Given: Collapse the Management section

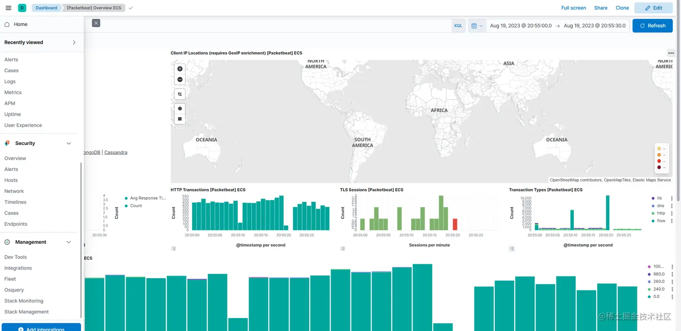Looking at the screenshot, I should coord(69,242).
